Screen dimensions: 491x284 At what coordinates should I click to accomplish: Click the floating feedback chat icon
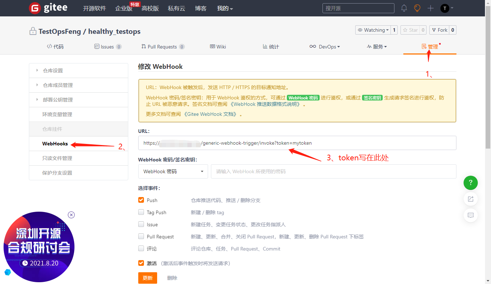471,215
